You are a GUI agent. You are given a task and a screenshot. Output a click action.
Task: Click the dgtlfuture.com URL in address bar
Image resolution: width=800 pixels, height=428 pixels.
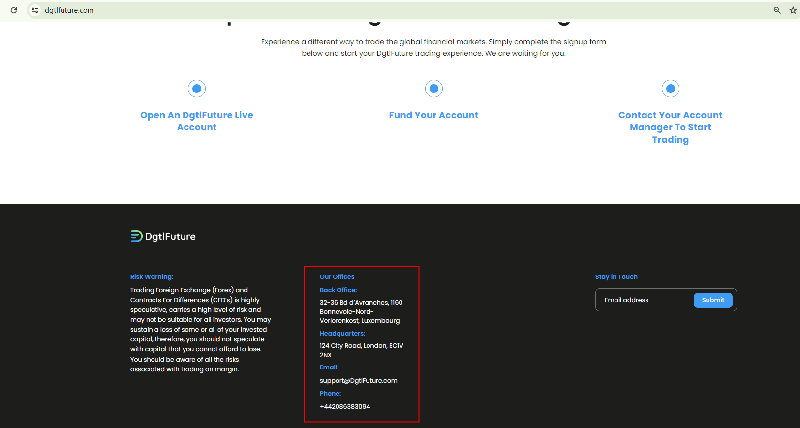point(69,10)
